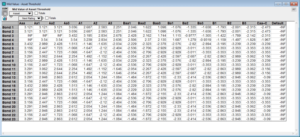
Task: Click the XY comparison button
Action: [x=294, y=10]
